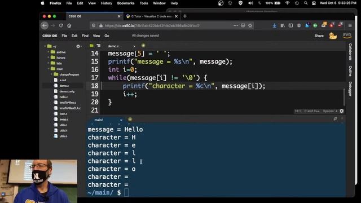Reload the page in Firefox
Screen dimensions: 361x203
click(x=61, y=25)
